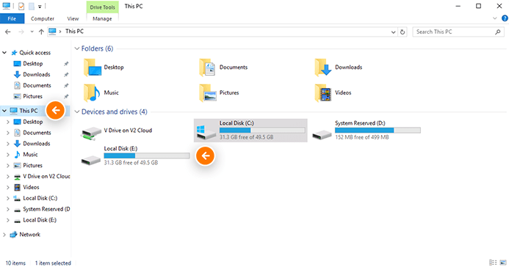
Task: Click Local Disk (E:) capacity bar
Action: [x=147, y=156]
